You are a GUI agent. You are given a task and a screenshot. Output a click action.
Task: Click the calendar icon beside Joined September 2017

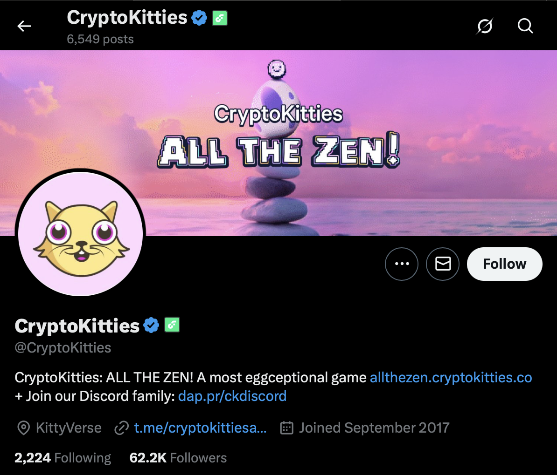(x=288, y=427)
